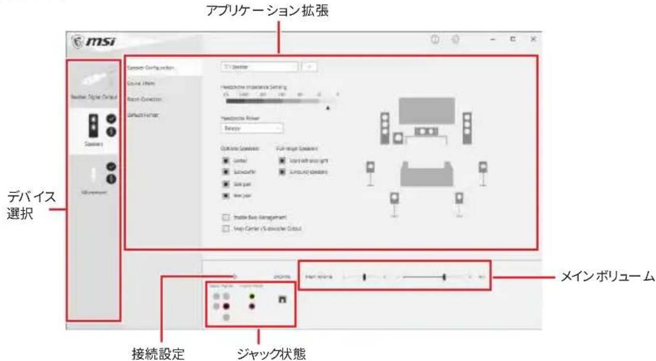Click Microphone default communication device icon
This screenshot has height=361, width=656.
click(x=111, y=179)
